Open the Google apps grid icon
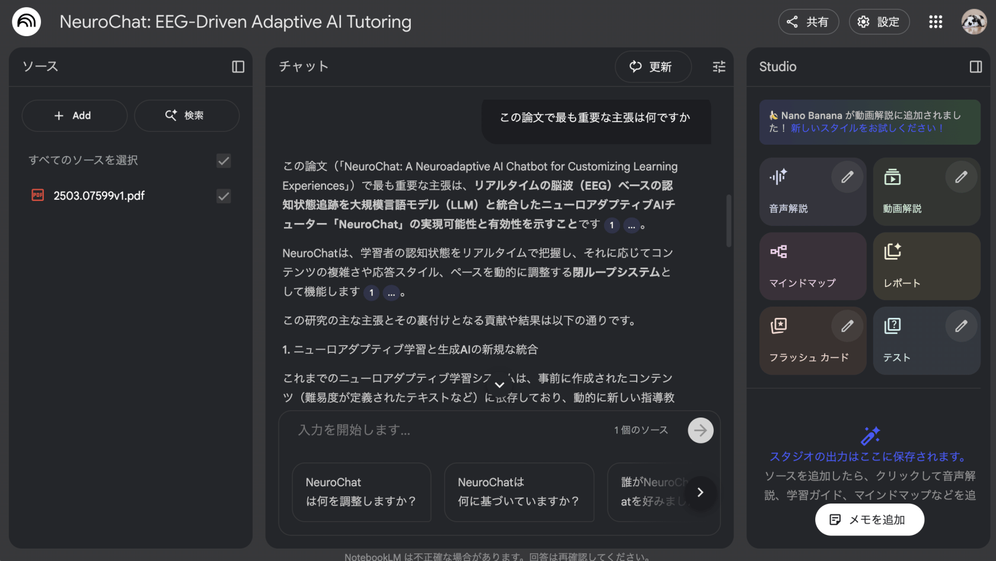The image size is (996, 561). [935, 22]
